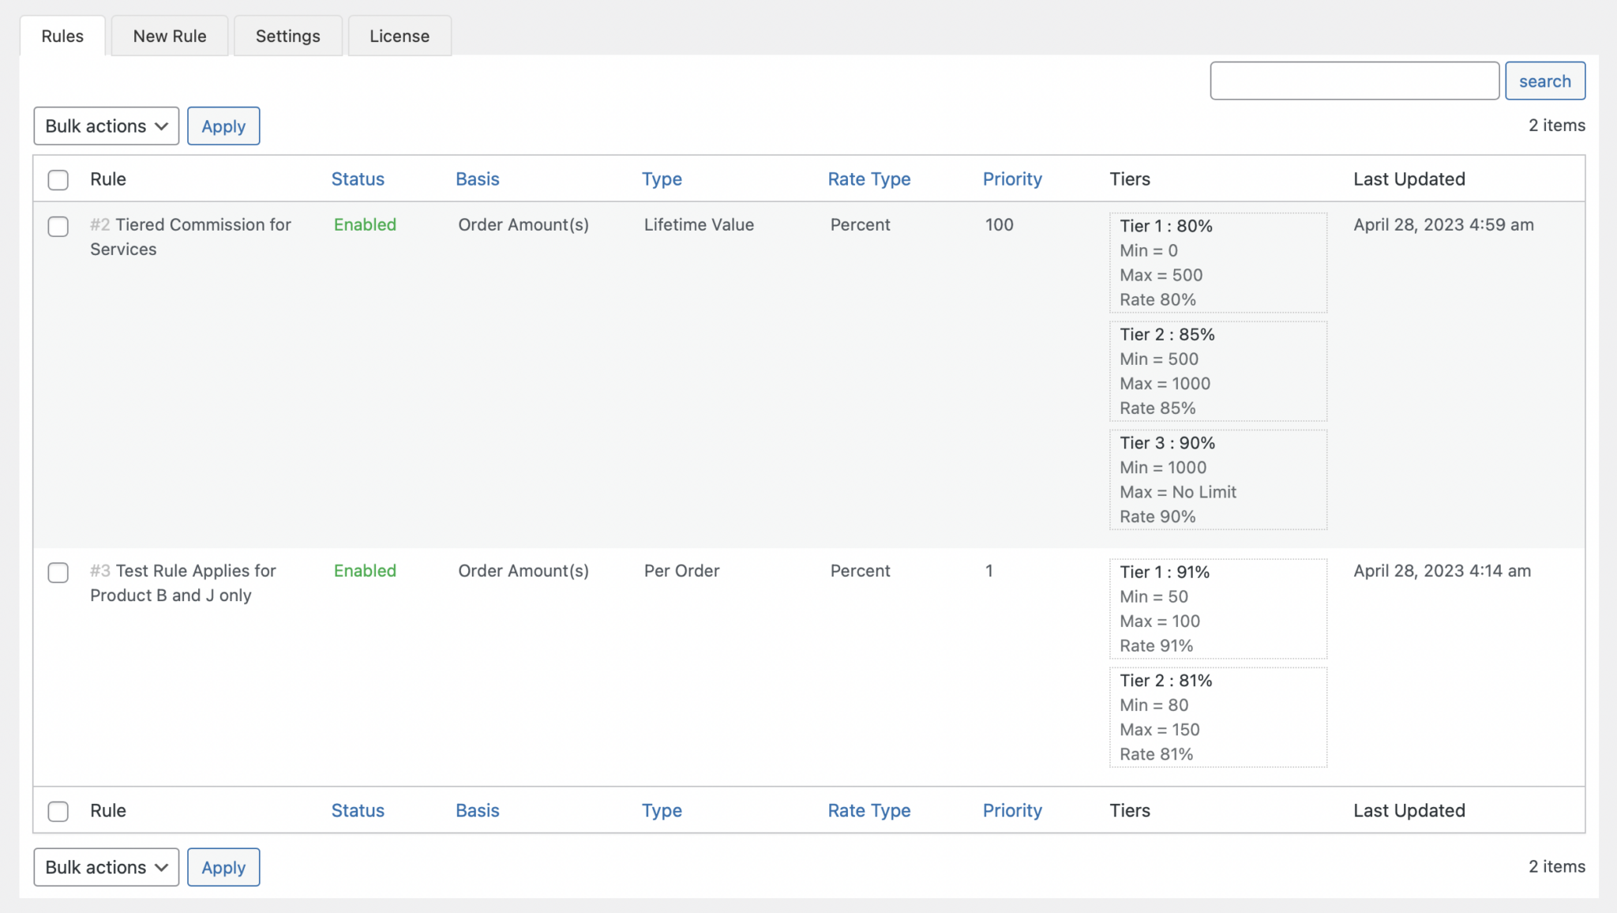
Task: Open the Settings tab
Action: coord(287,36)
